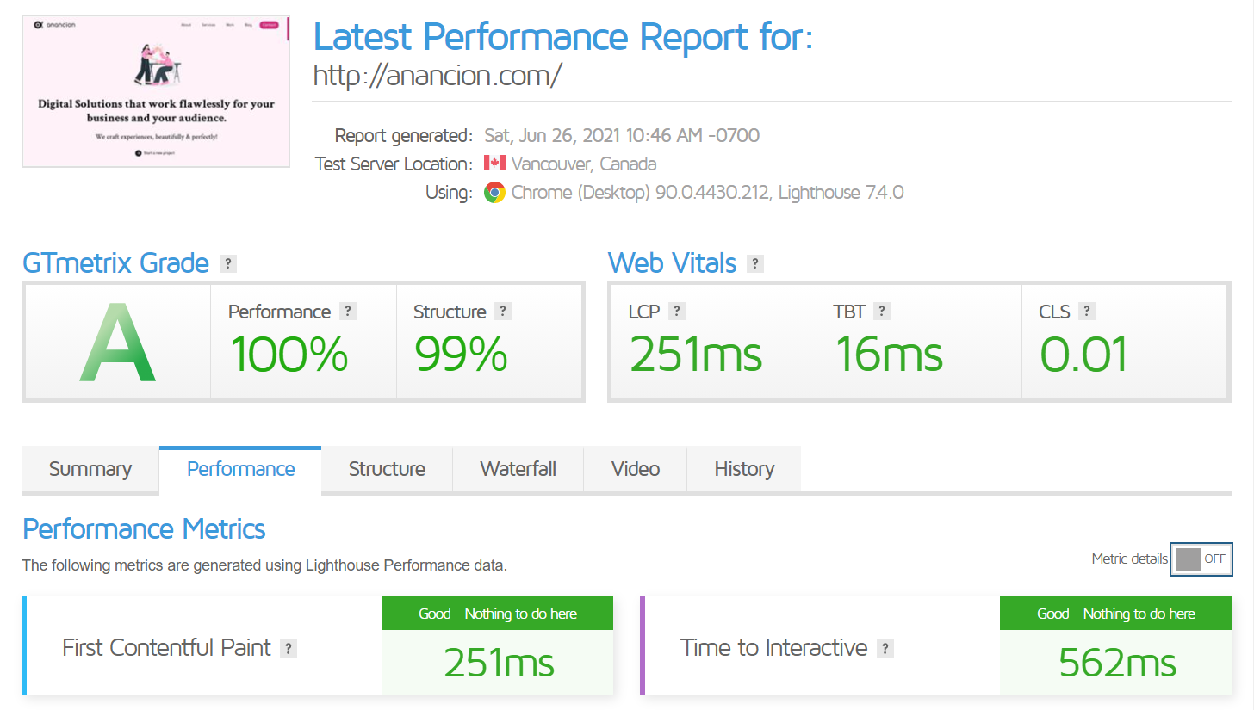Click the Time to Interactive help icon
This screenshot has height=710, width=1254.
click(885, 647)
